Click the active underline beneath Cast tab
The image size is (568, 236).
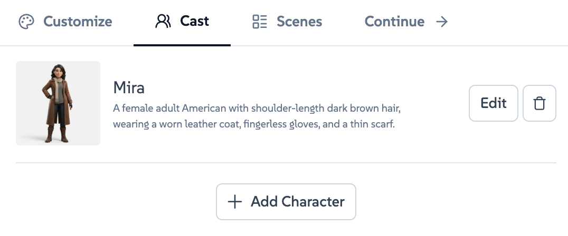[x=182, y=45]
